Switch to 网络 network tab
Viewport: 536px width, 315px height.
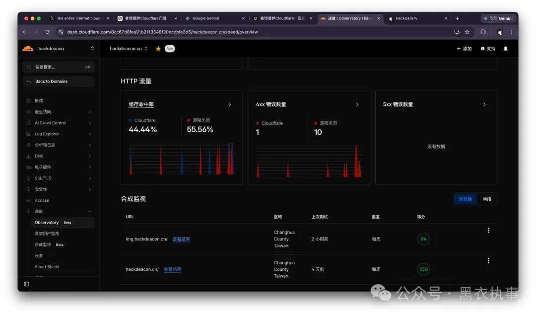[487, 199]
